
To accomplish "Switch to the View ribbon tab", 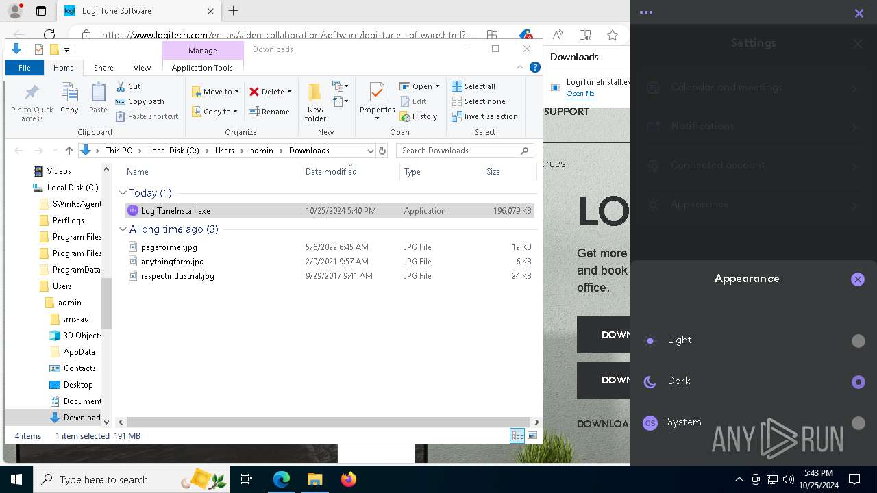I will click(142, 68).
